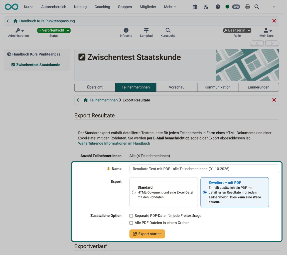This screenshot has width=287, height=255.
Task: Click the home icon beside Handbuch Kurs Punkteanpassung
Action: (x=15, y=21)
